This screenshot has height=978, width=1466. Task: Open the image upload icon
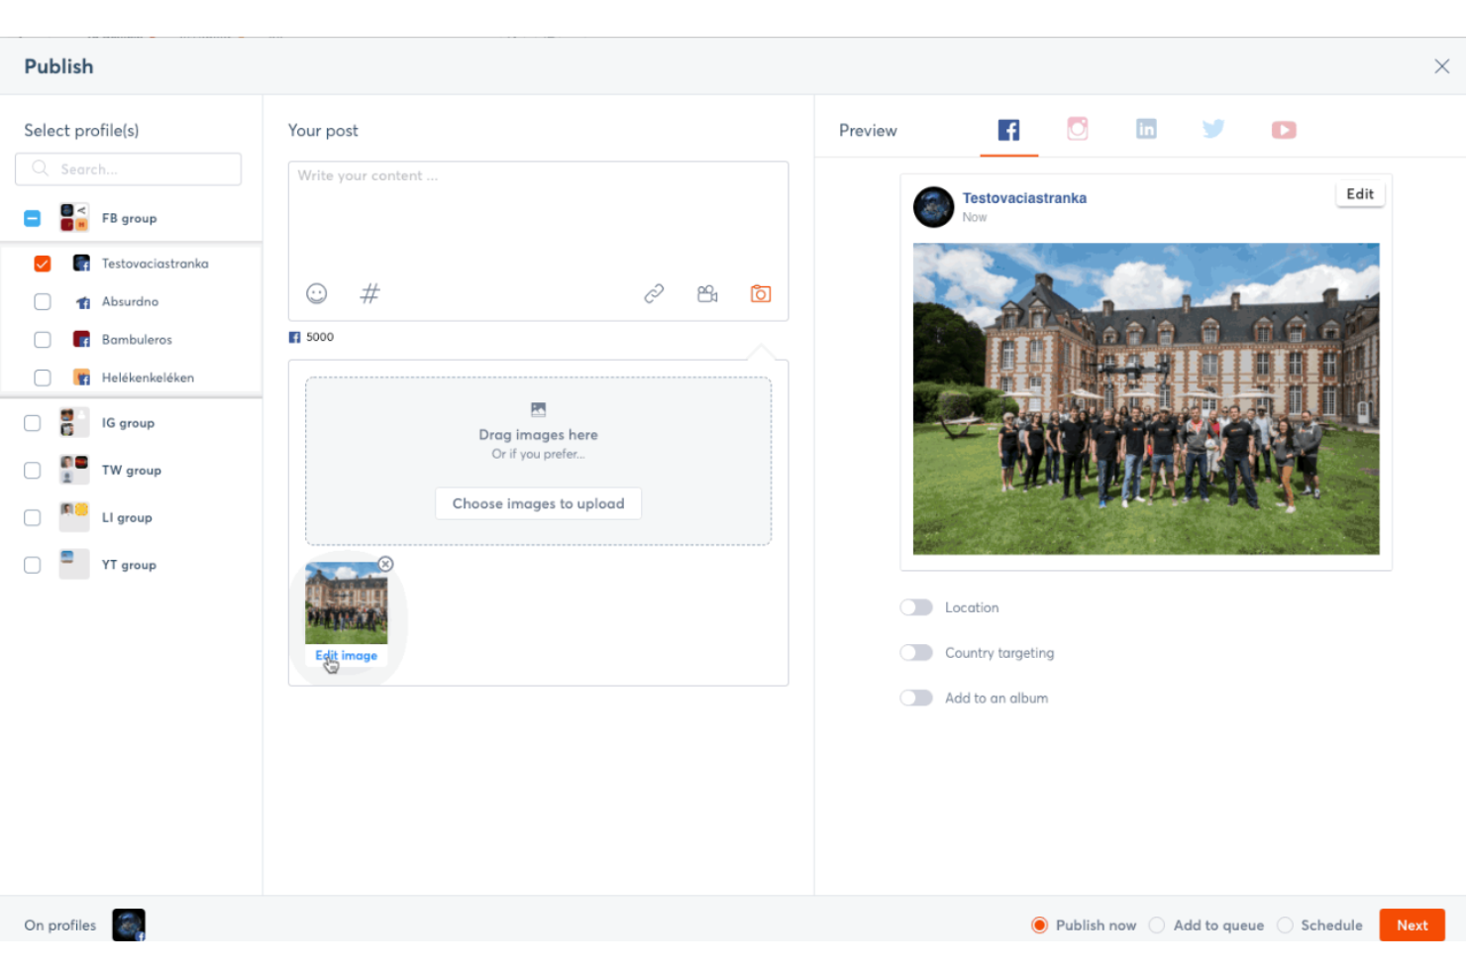point(760,293)
